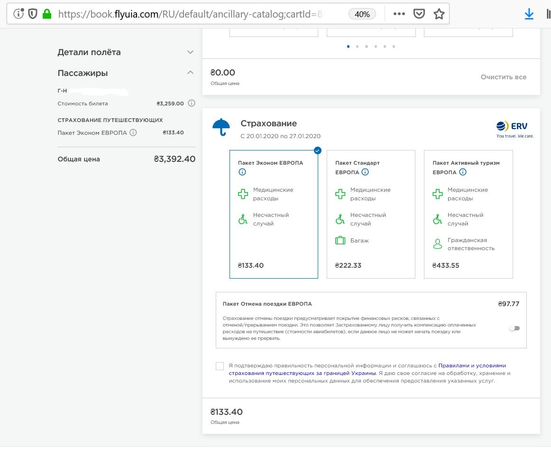Viewport: 551px width, 449px height.
Task: Click info icon beside sidebar Пакет Эконом ЕВРОПА
Action: [x=133, y=133]
